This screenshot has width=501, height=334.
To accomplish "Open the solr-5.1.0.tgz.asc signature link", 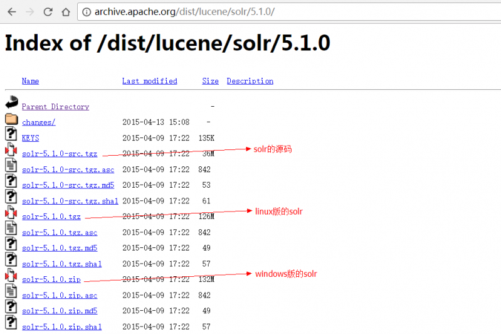I will tap(60, 232).
